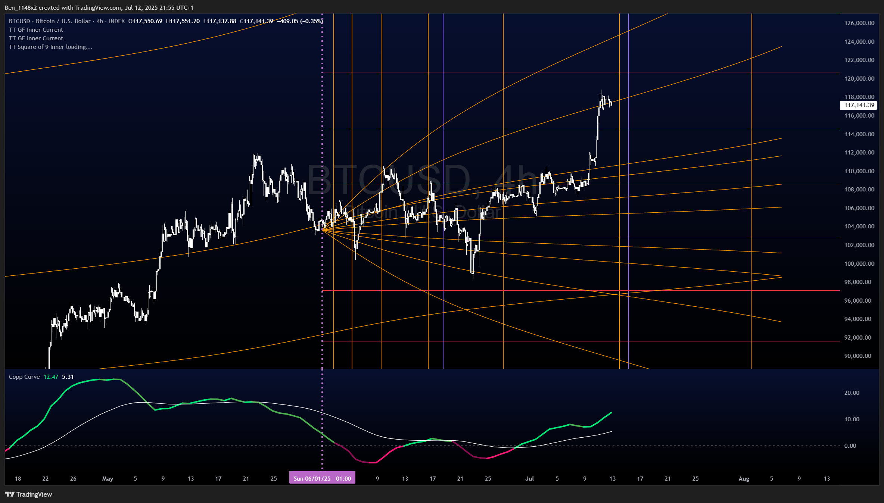884x503 pixels.
Task: Click the BTCUSD Bitcoin / U.S. Dollar symbol title
Action: point(50,21)
